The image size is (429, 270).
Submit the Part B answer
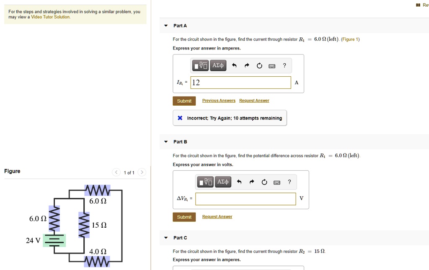coord(184,217)
